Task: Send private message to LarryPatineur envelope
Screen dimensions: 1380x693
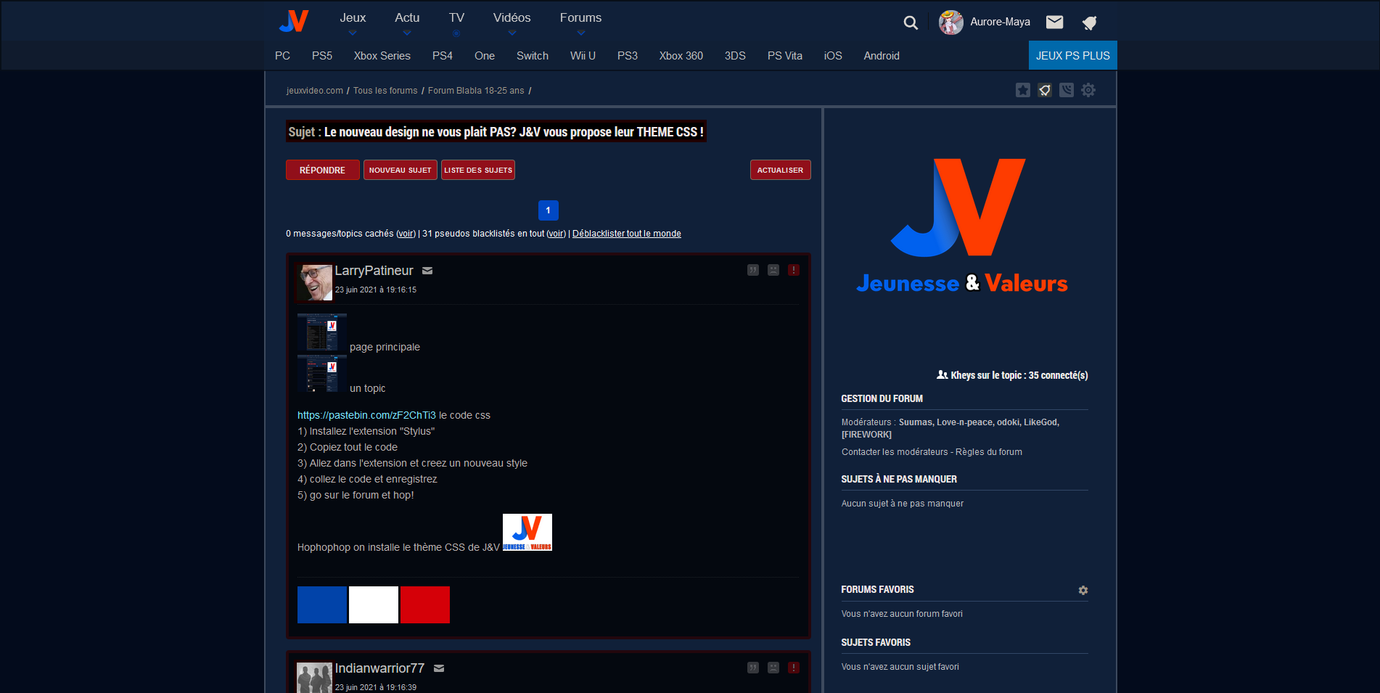Action: tap(427, 271)
